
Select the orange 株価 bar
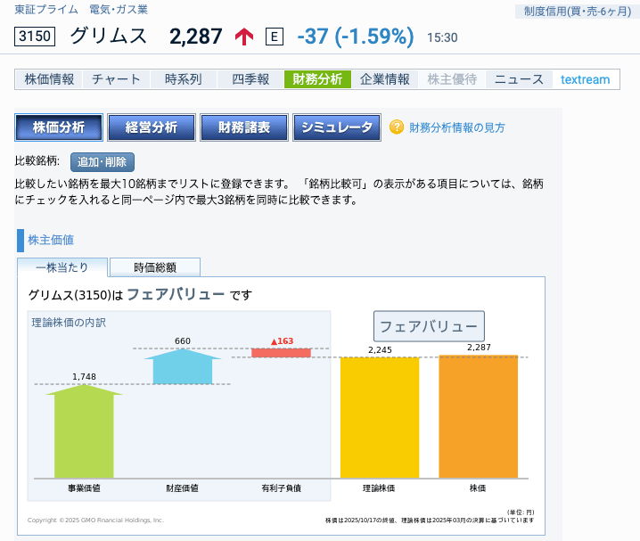pos(478,415)
